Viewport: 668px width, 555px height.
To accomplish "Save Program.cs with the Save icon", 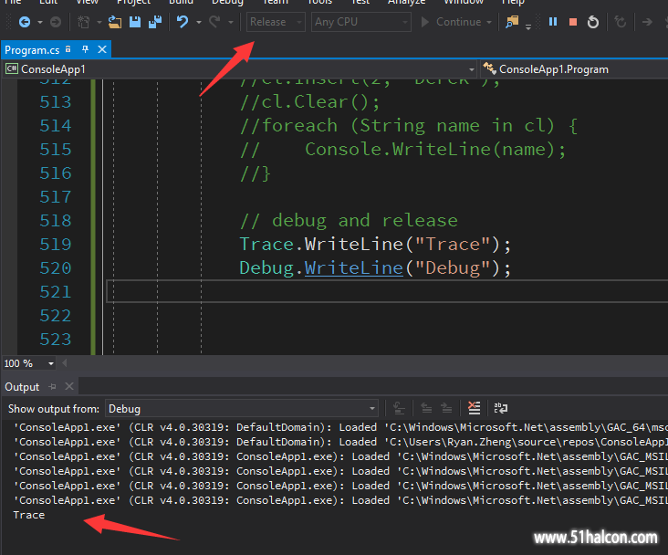I will pos(135,22).
